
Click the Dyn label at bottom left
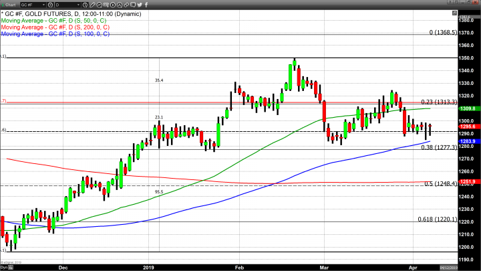coord(4,265)
